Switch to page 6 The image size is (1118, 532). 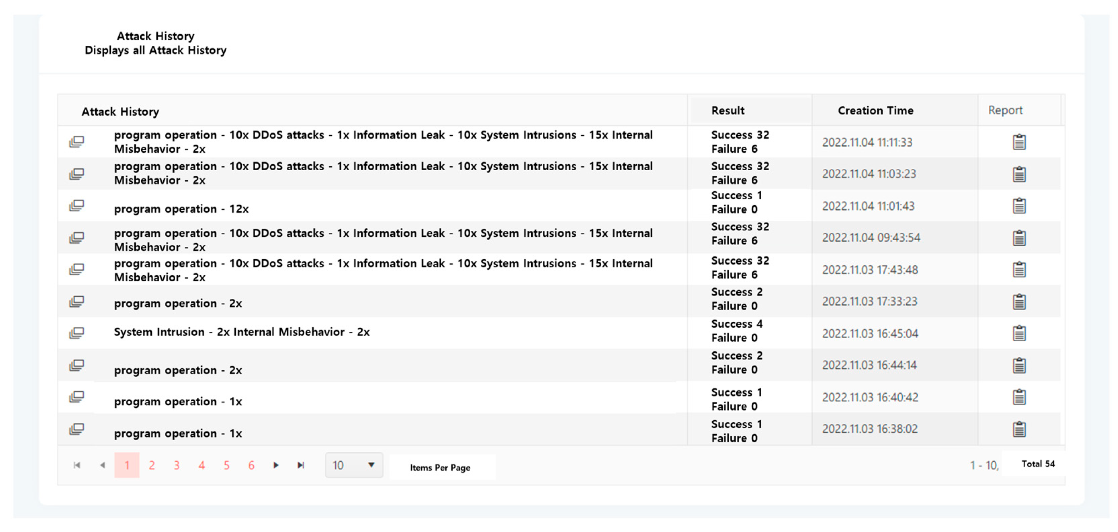[x=251, y=465]
